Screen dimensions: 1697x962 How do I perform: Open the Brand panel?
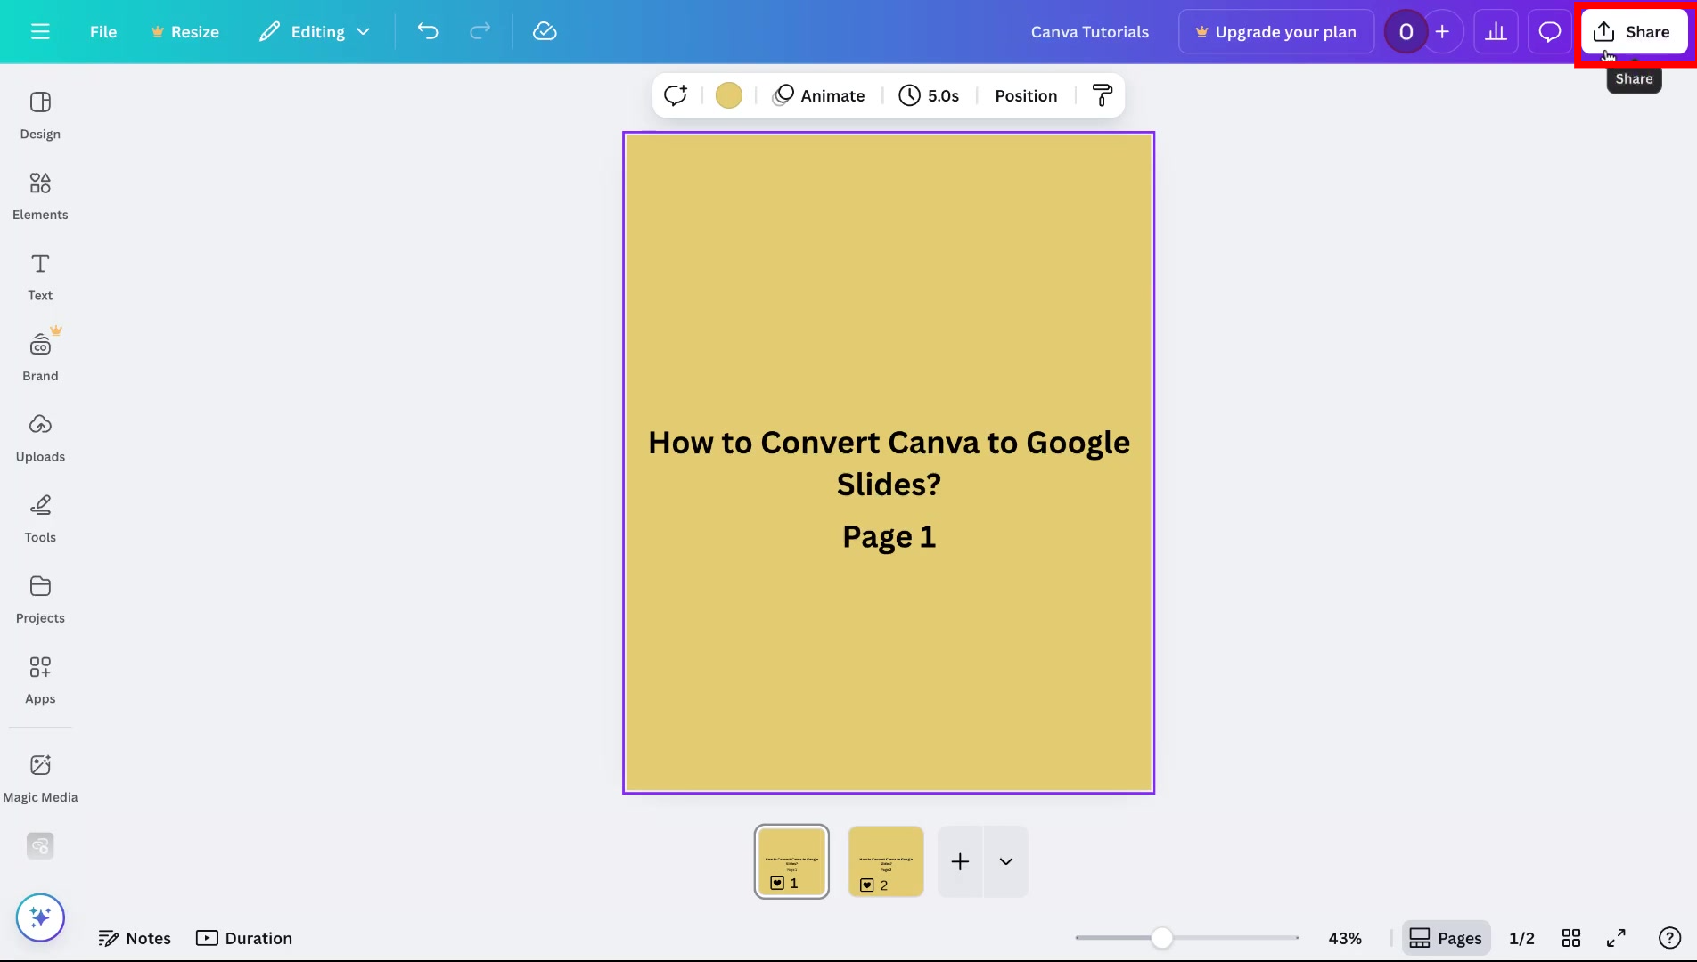40,355
